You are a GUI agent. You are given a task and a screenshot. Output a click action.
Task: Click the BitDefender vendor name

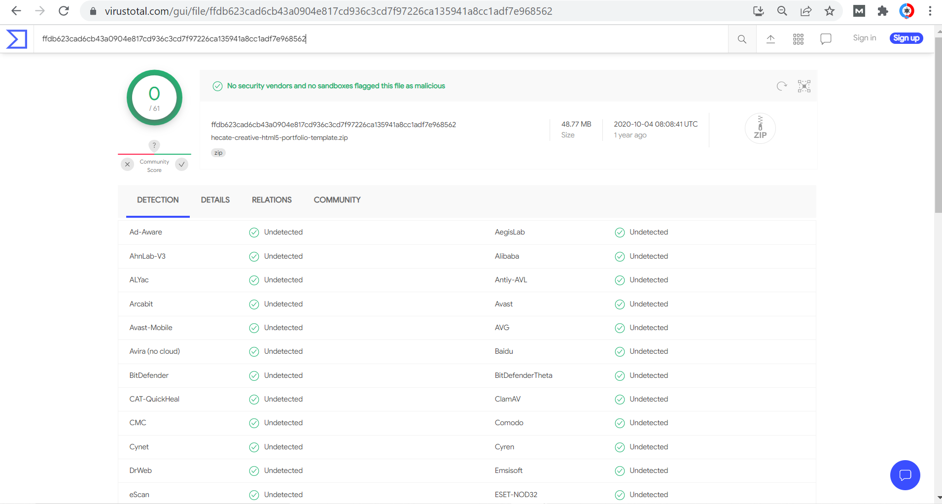pyautogui.click(x=149, y=375)
